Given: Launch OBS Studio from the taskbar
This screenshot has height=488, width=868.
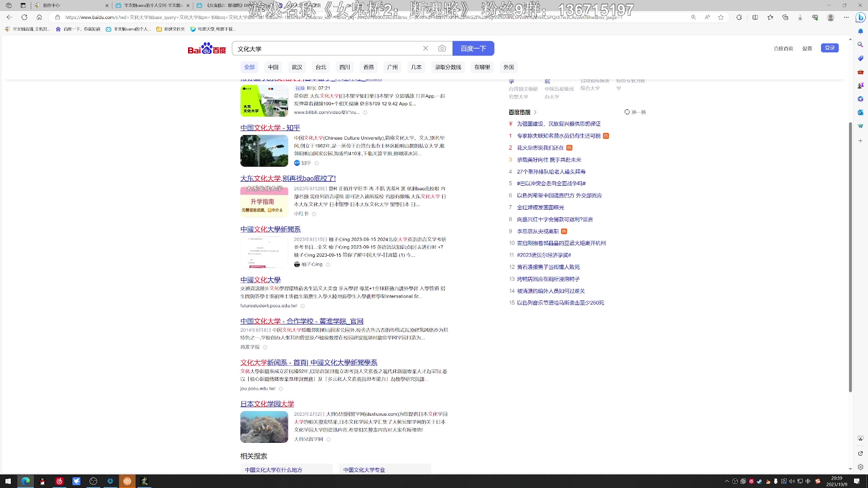Looking at the screenshot, I should coord(94,481).
